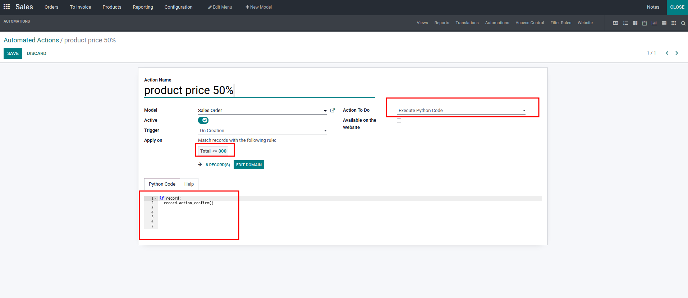This screenshot has width=688, height=298.
Task: Switch to the Help tab
Action: 189,184
